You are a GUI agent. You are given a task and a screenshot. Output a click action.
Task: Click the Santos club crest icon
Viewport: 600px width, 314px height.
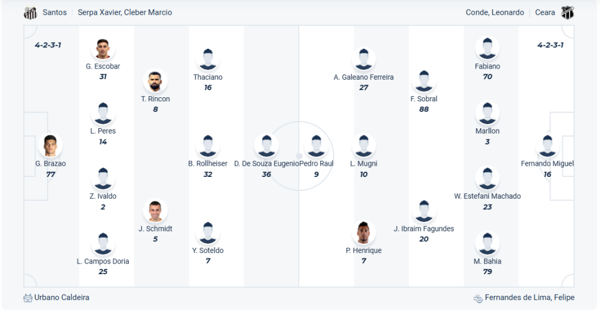click(x=30, y=12)
